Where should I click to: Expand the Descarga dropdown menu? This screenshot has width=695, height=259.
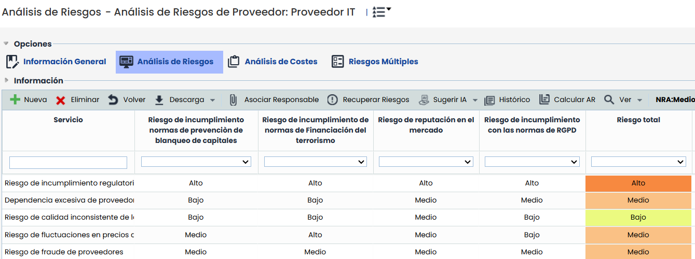coord(212,100)
